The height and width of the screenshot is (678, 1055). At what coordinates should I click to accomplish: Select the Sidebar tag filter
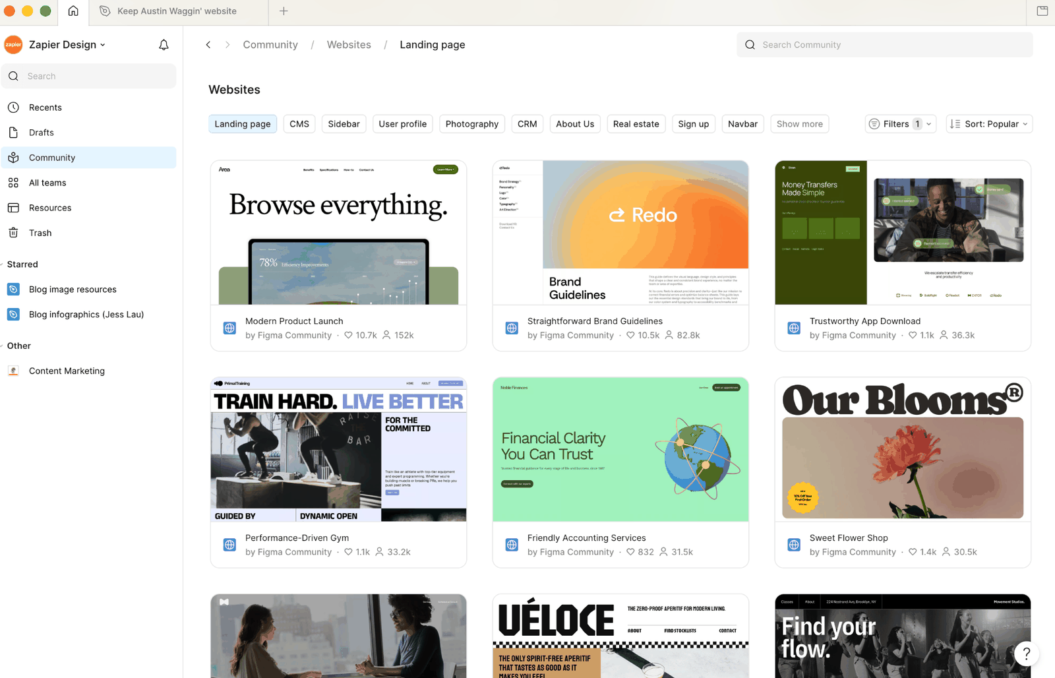[x=344, y=124]
